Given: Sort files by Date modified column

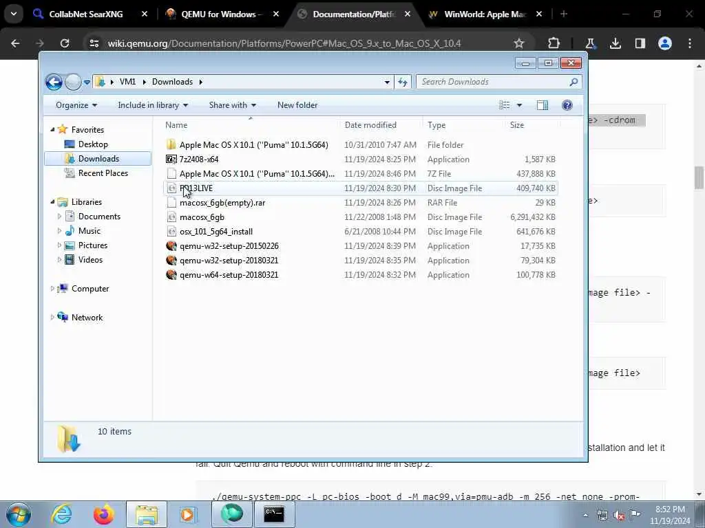Looking at the screenshot, I should click(x=370, y=125).
